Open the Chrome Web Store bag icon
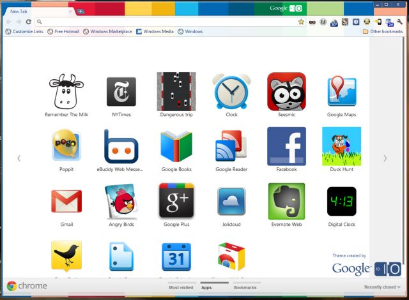Screen dimensions: 409x300 (x=231, y=257)
